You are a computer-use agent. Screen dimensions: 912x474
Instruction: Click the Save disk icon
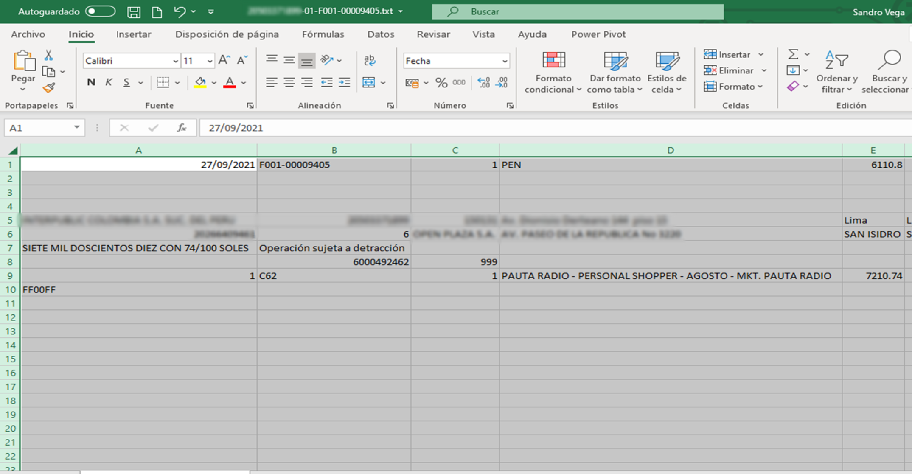click(134, 12)
